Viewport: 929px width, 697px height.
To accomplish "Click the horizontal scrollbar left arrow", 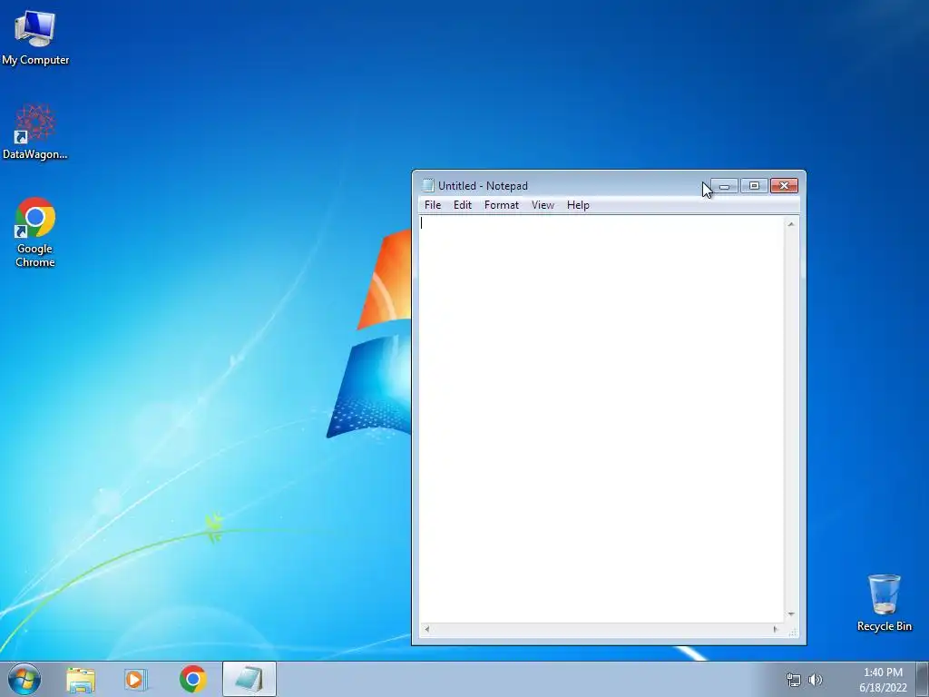I will [x=426, y=630].
